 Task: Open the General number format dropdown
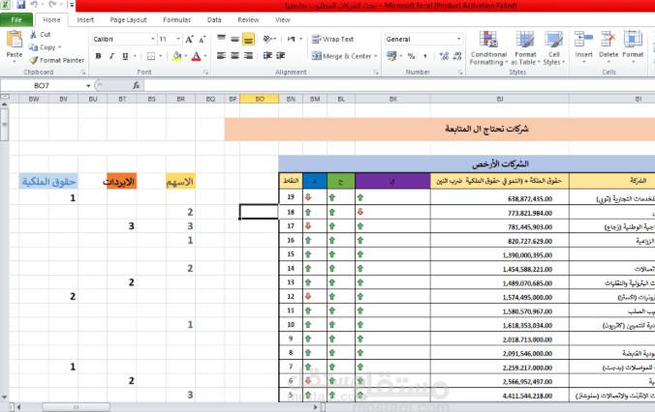[x=458, y=39]
